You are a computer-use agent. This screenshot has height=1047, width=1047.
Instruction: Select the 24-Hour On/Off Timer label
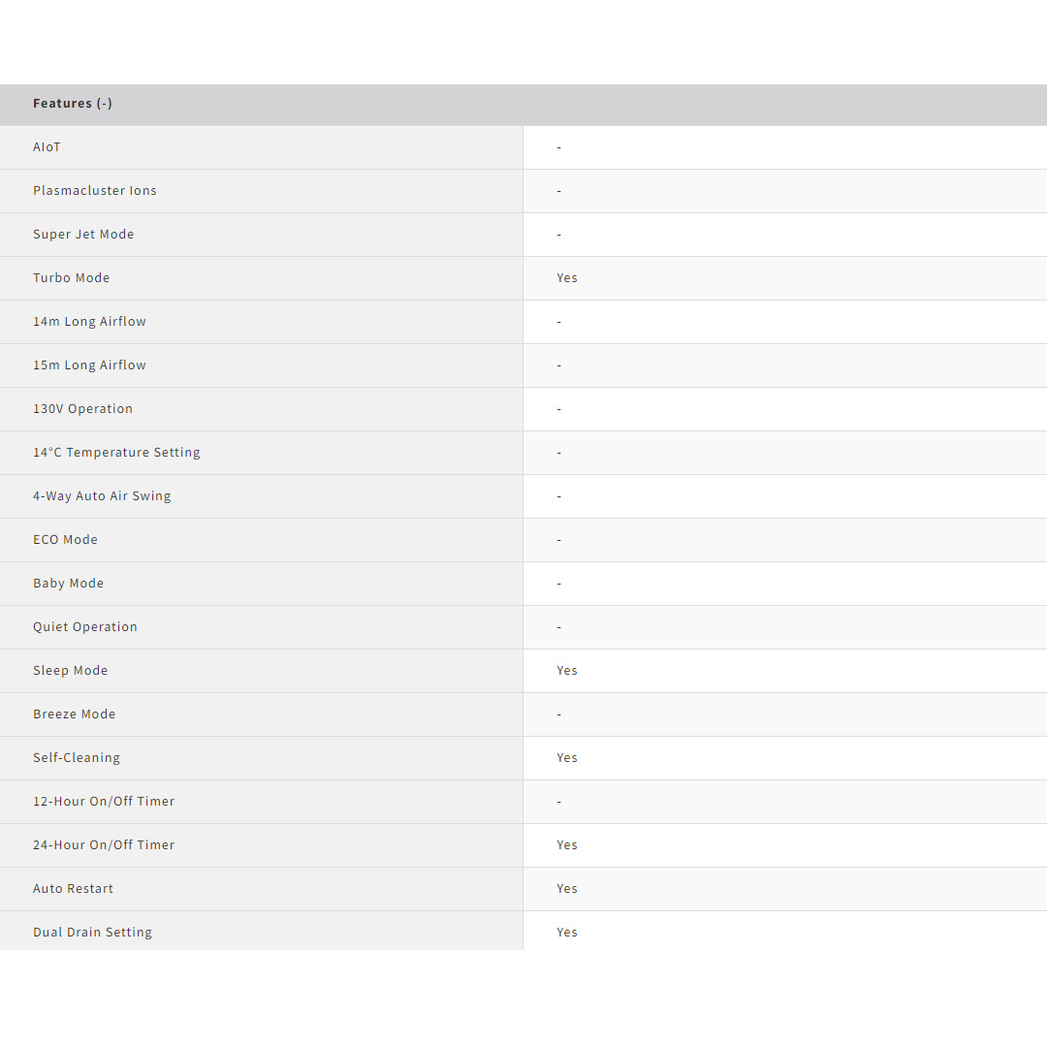tap(104, 845)
